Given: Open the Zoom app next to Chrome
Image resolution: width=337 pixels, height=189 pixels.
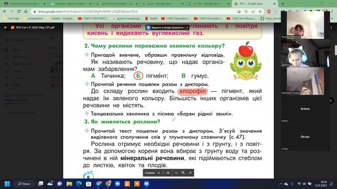Looking at the screenshot, I should 117,184.
